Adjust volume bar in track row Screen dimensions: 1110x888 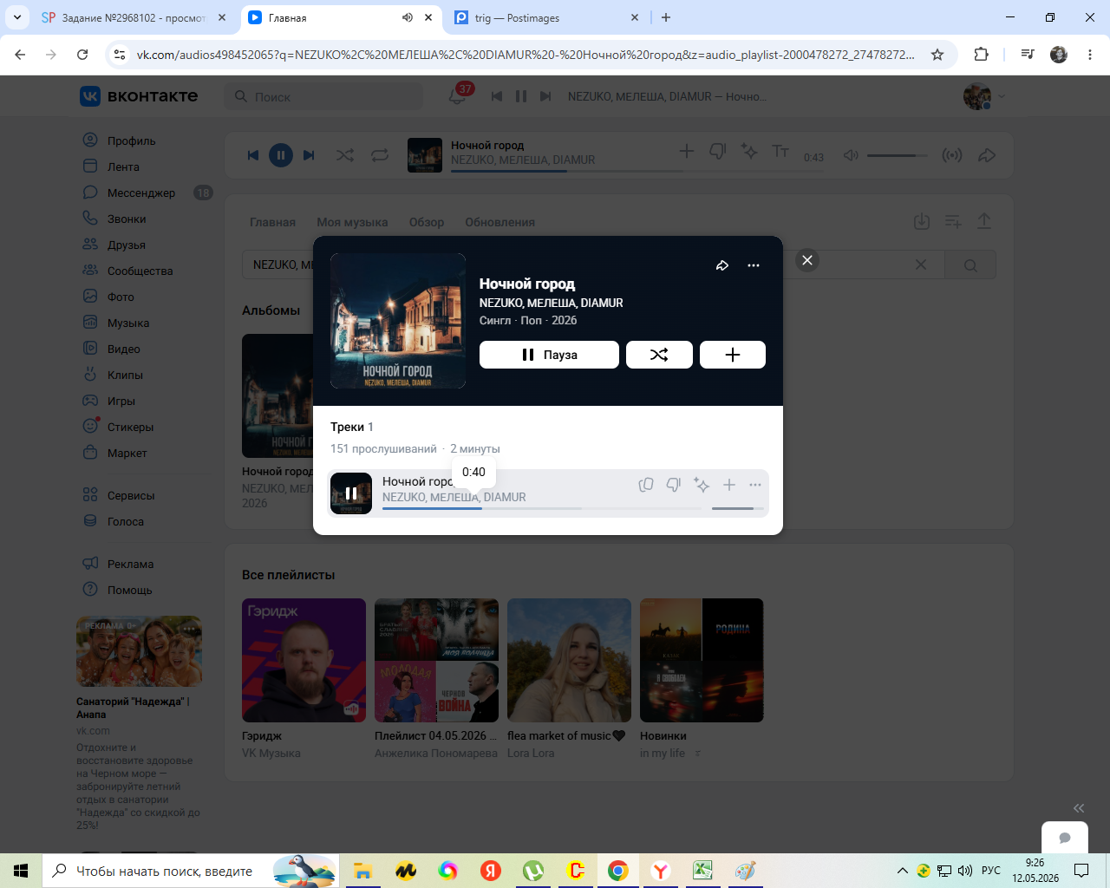737,508
